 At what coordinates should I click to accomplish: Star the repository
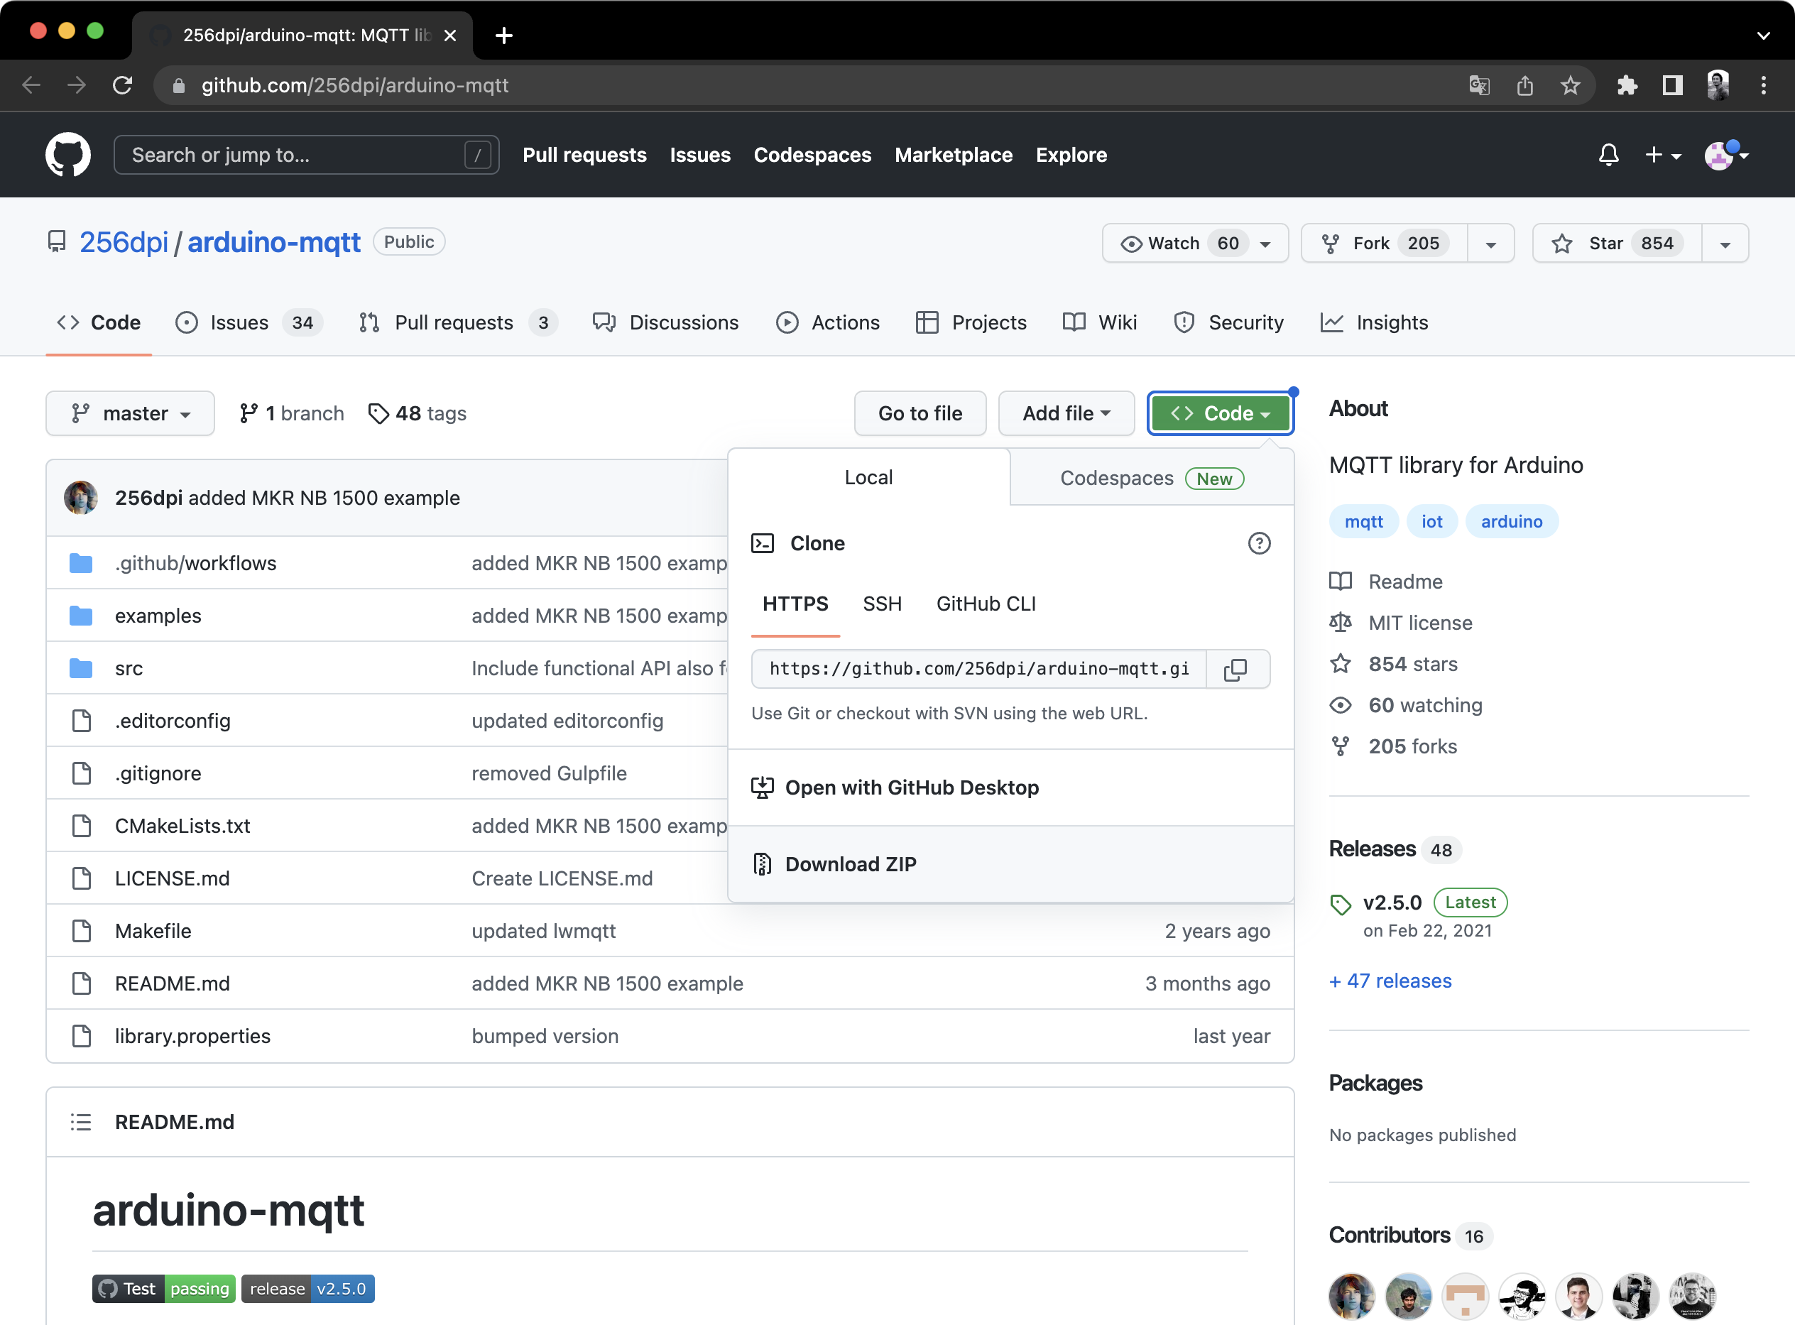(x=1617, y=243)
